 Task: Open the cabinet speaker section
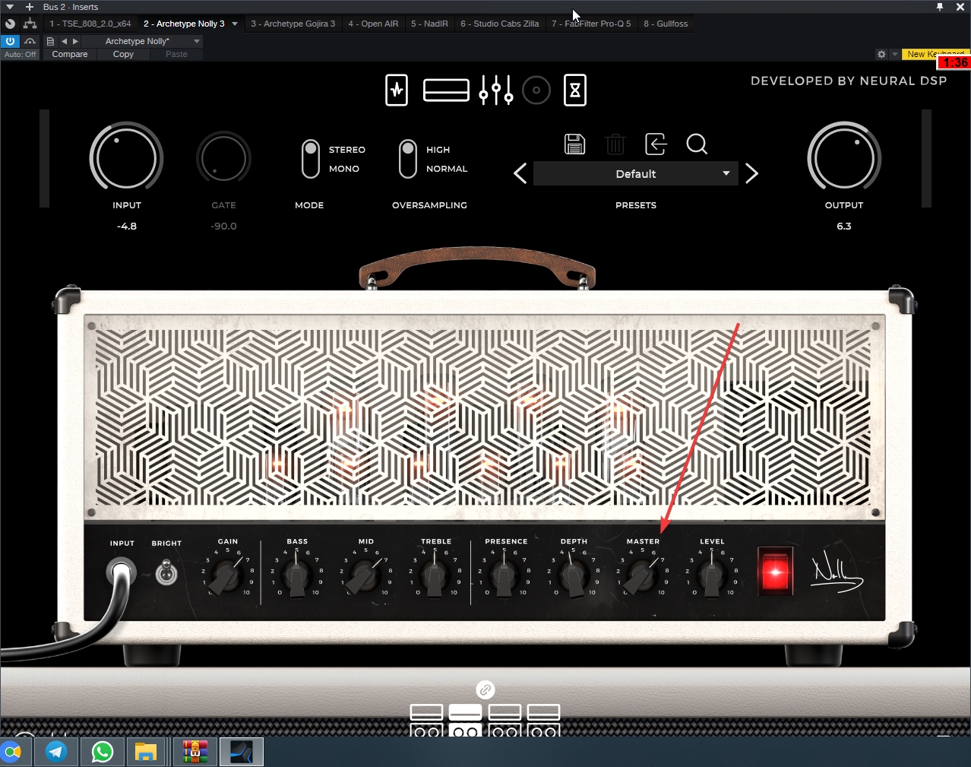(x=536, y=90)
